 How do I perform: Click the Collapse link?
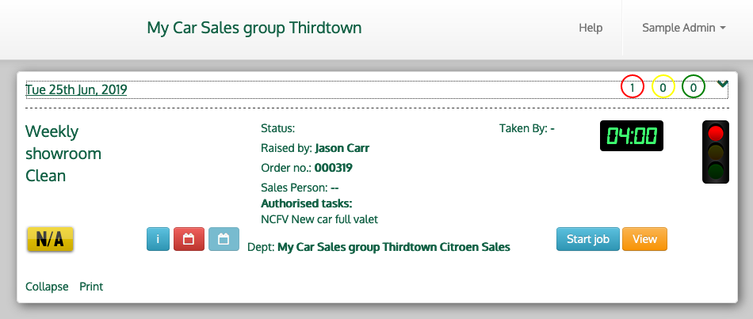pos(47,287)
